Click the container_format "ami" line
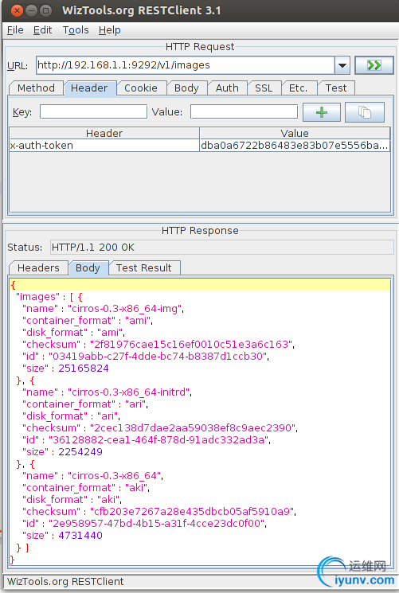This screenshot has height=593, width=399. [88, 321]
